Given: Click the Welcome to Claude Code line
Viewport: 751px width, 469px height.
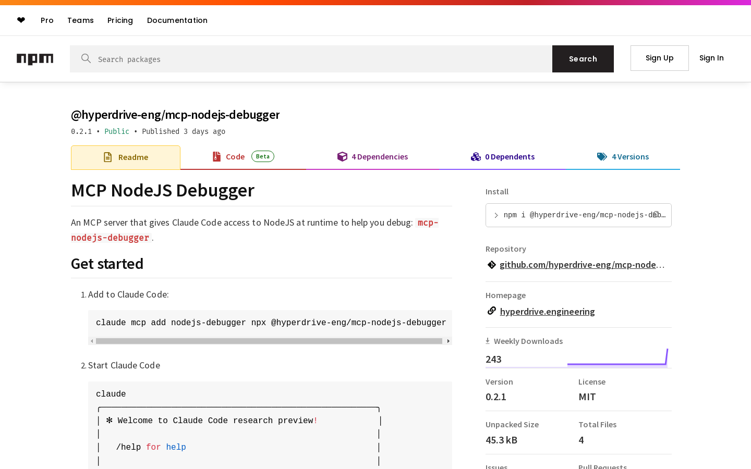Looking at the screenshot, I should (212, 421).
